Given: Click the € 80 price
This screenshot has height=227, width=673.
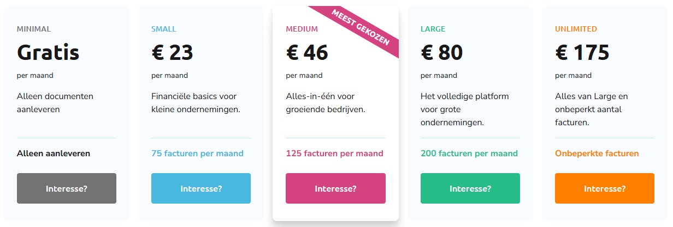Looking at the screenshot, I should click(x=441, y=52).
